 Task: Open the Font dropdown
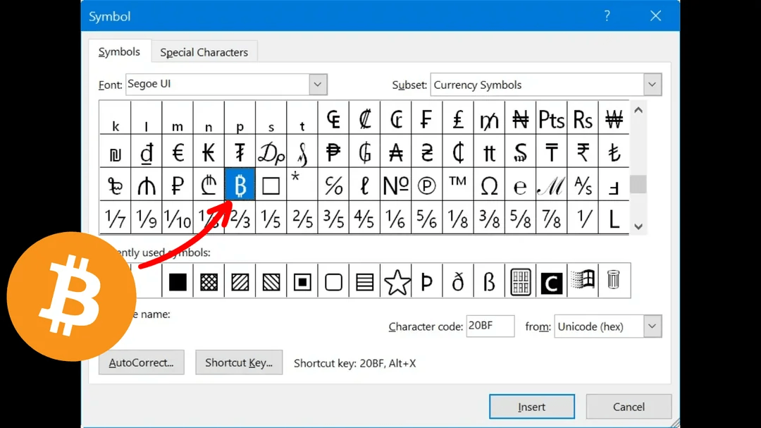tap(318, 84)
